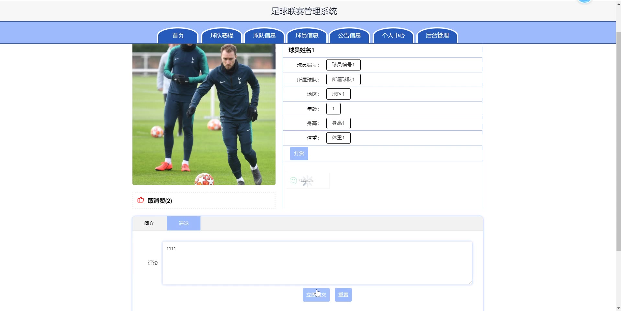Image resolution: width=621 pixels, height=311 pixels.
Task: Click the scrollbar down arrow
Action: click(618, 308)
